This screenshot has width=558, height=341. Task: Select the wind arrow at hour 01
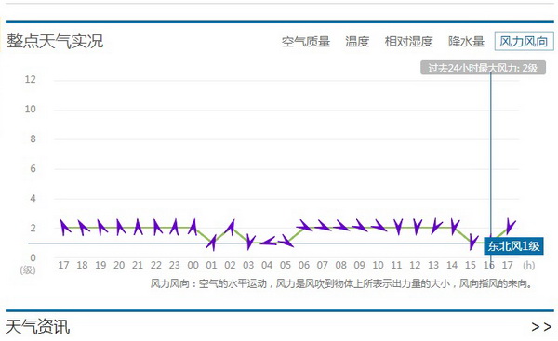tap(211, 243)
